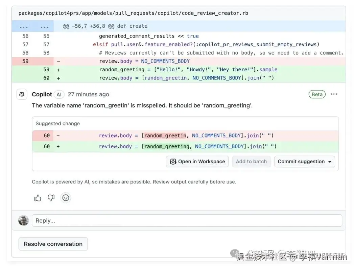Open the three-dot comment options menu
Image resolution: width=355 pixels, height=269 pixels.
334,94
